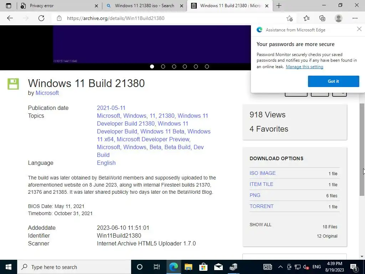Click the software preview screenshot image
Viewport: 365px width, 274px height.
(x=152, y=44)
